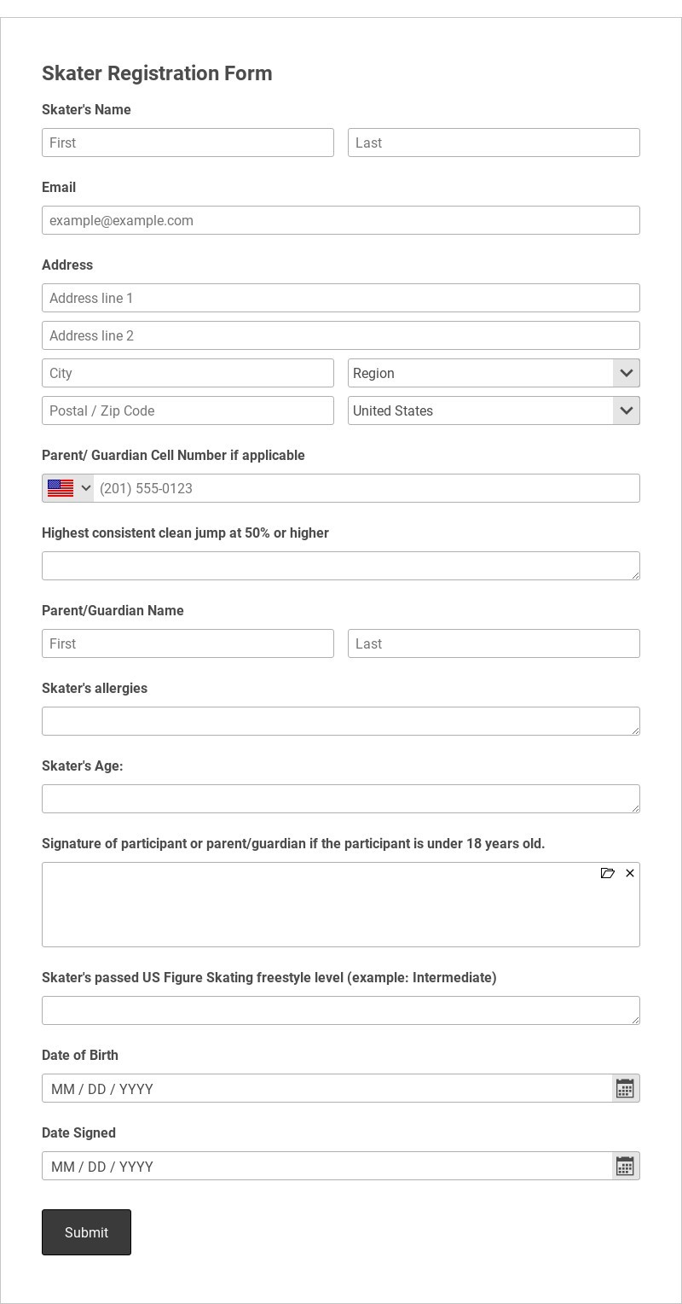
Task: Click the 'Skater's Name' label
Action: [86, 109]
